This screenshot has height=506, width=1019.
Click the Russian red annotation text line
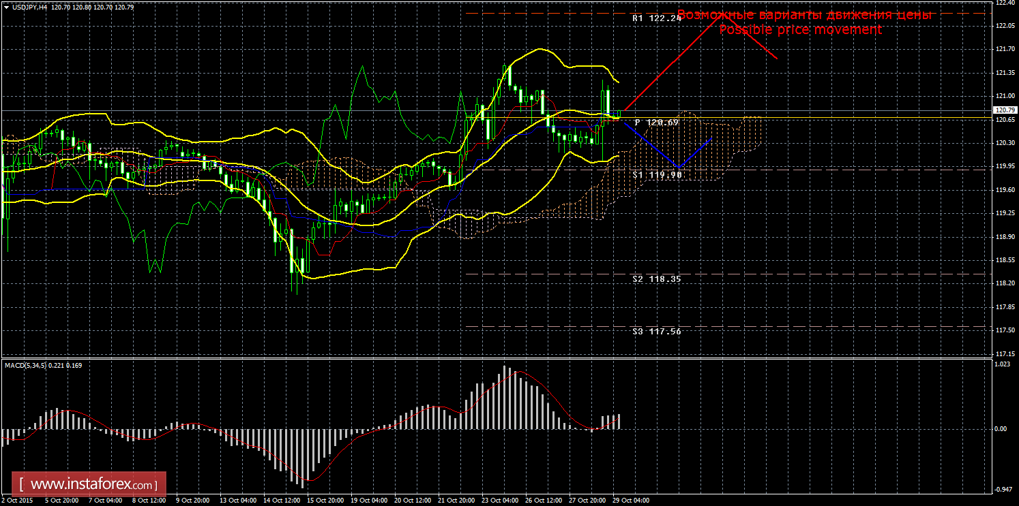pos(805,14)
